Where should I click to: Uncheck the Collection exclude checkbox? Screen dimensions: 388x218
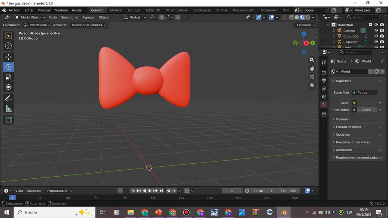tap(370, 25)
